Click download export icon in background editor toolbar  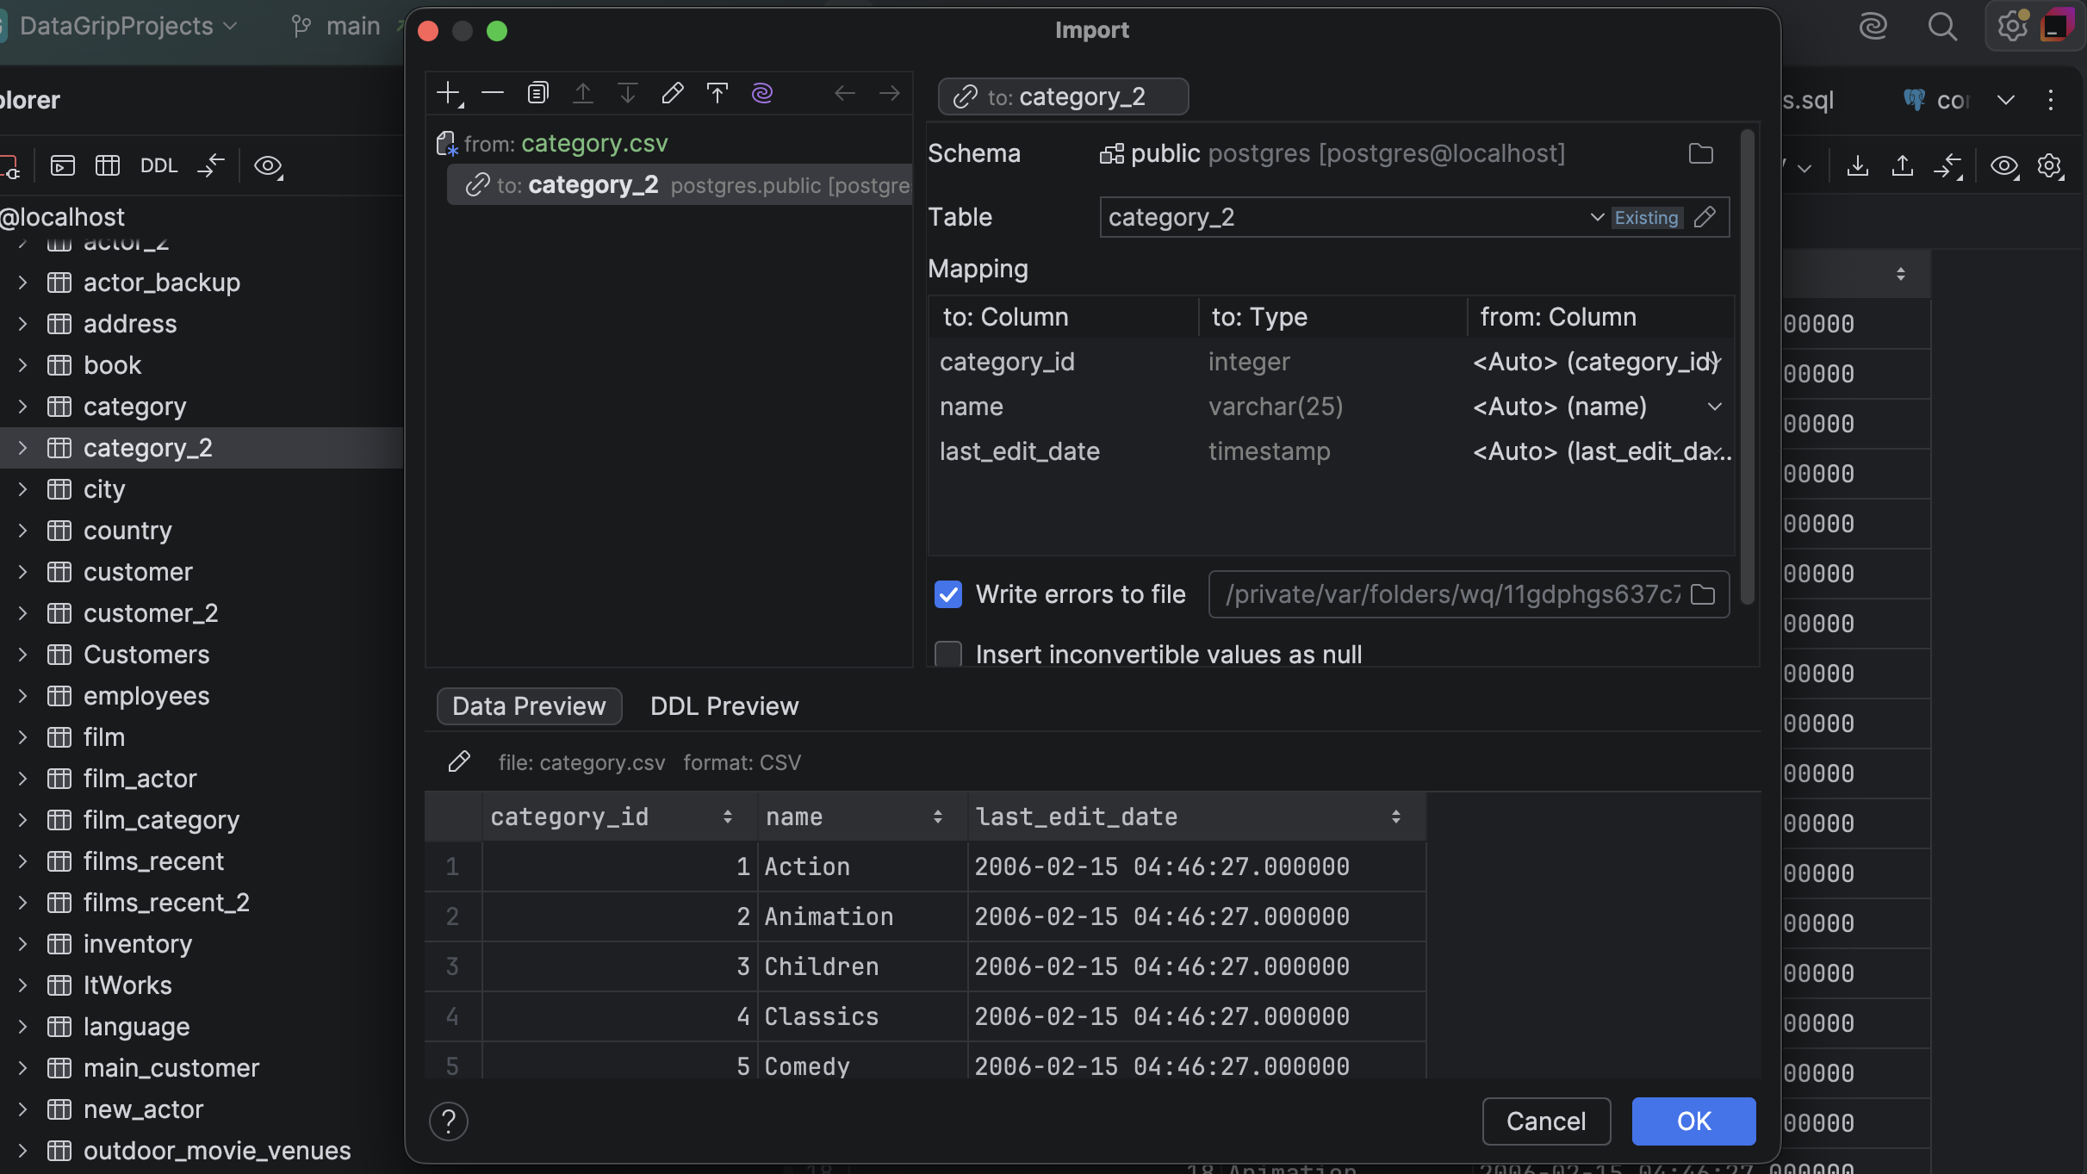pyautogui.click(x=1858, y=165)
